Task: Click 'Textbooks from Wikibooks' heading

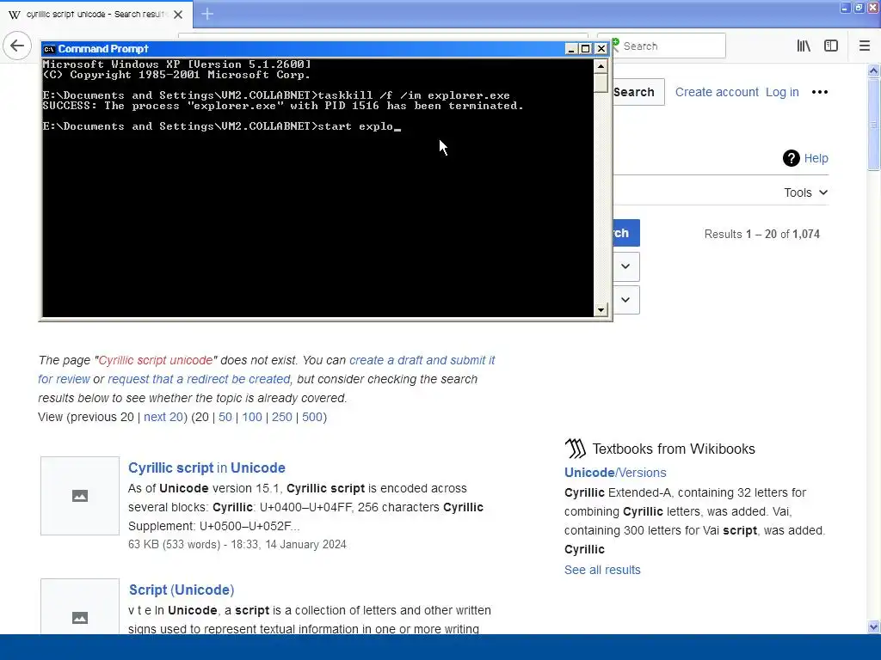Action: [674, 449]
